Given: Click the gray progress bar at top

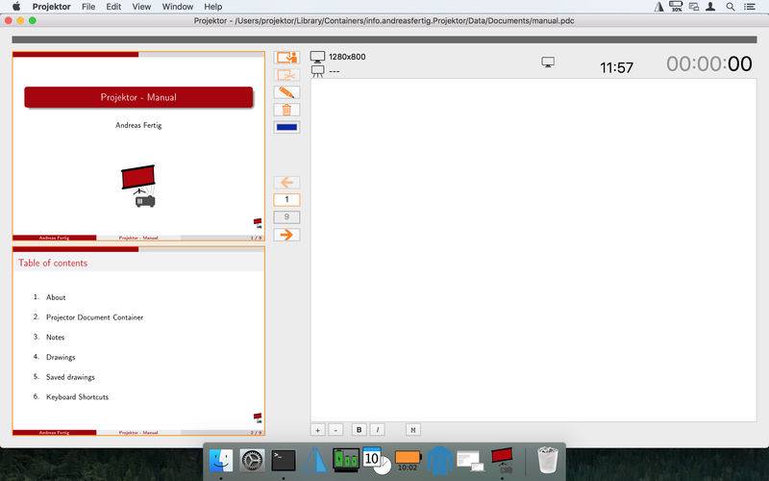Looking at the screenshot, I should (384, 39).
